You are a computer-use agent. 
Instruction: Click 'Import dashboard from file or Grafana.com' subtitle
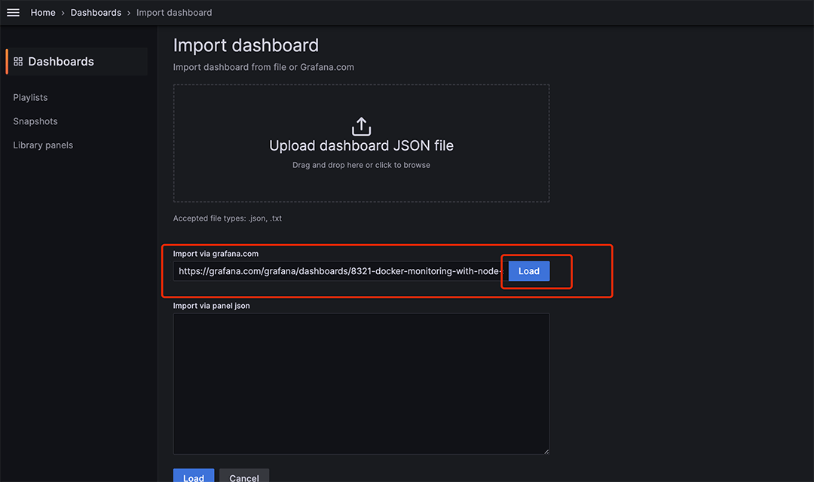point(264,68)
